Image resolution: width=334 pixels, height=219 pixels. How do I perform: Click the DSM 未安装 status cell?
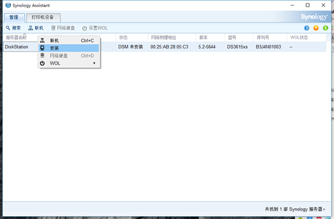[x=130, y=47]
